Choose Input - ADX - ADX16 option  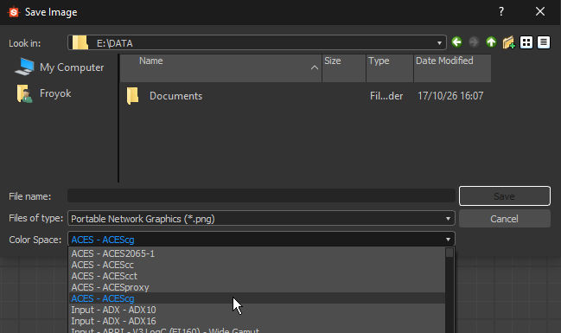pos(257,321)
